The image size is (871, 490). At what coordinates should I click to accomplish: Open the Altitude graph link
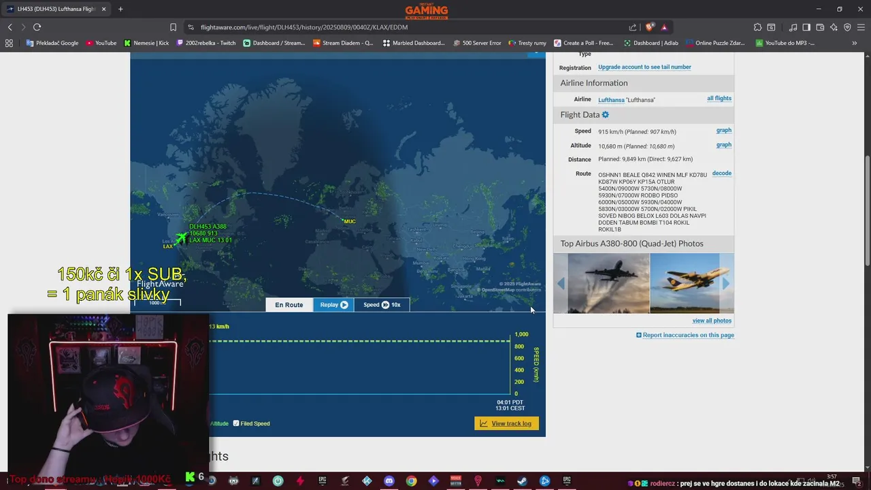click(724, 145)
